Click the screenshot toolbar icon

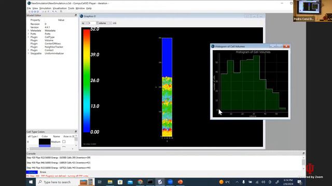tap(61, 11)
